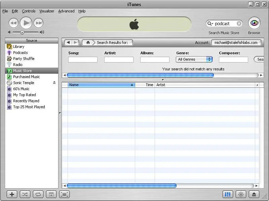Go forward in the Music Store
The image size is (269, 201).
[x=75, y=43]
